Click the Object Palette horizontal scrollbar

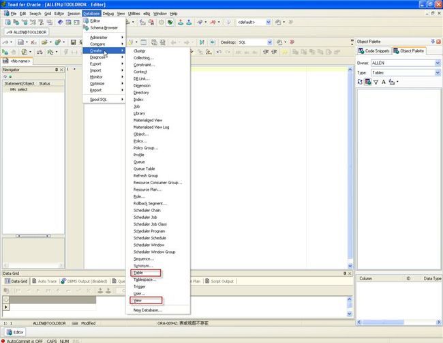click(399, 322)
